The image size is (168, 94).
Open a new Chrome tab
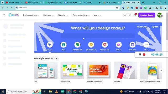tap(143, 2)
